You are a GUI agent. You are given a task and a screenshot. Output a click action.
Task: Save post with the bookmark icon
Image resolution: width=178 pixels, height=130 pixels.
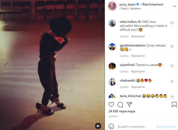(x=174, y=104)
